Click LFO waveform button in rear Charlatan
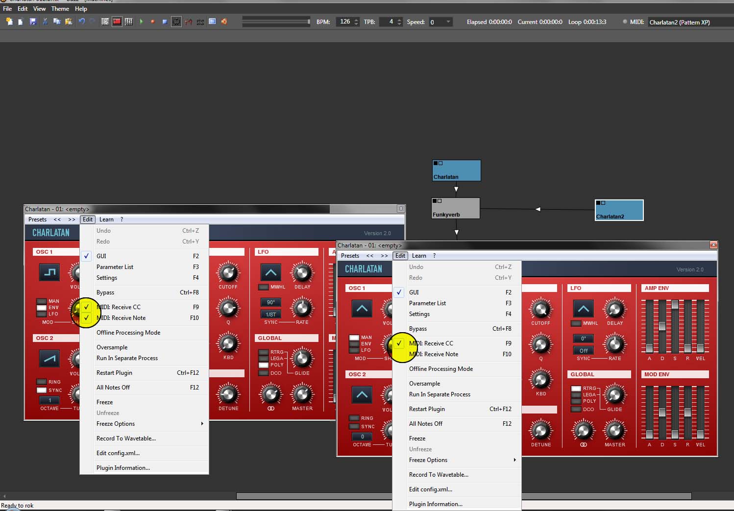 click(270, 272)
